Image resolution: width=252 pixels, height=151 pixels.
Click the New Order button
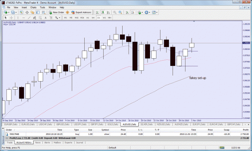coord(56,12)
